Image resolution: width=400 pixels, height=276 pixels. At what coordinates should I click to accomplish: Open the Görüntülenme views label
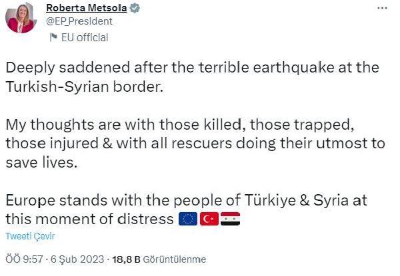(x=171, y=259)
